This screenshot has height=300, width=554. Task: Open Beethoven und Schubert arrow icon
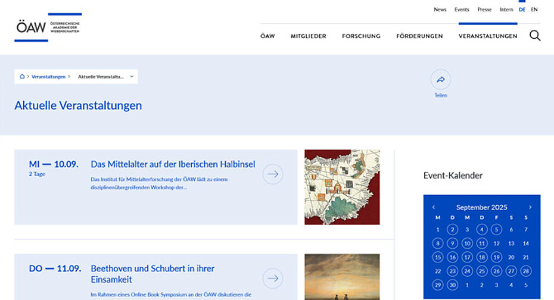tap(273, 278)
